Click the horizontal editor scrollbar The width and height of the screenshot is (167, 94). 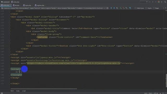44,89
